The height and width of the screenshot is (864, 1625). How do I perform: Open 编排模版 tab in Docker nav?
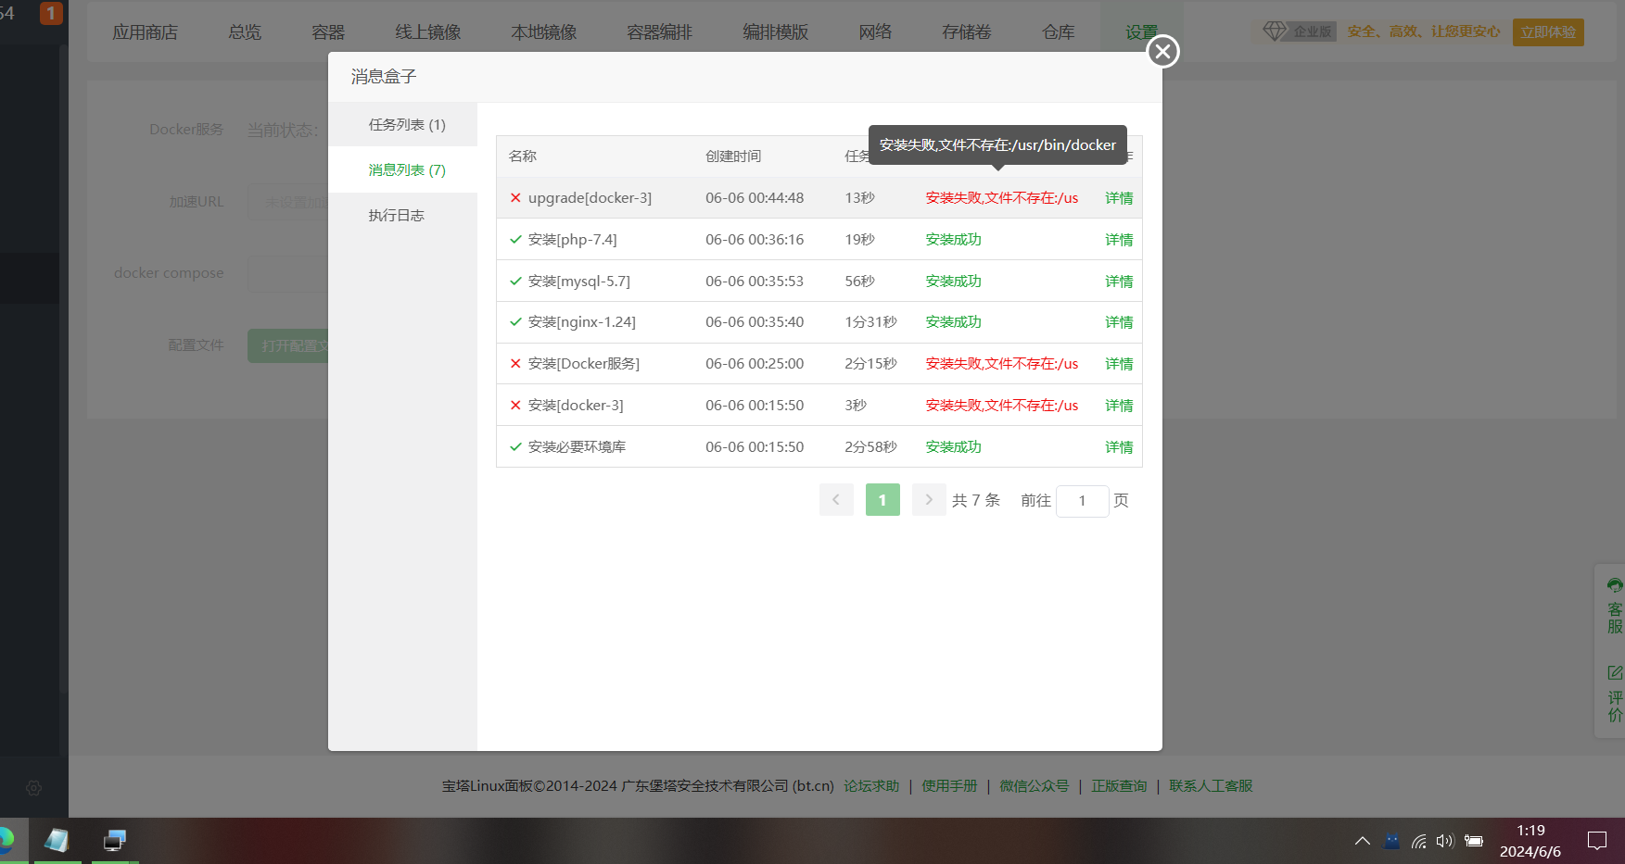pyautogui.click(x=775, y=32)
